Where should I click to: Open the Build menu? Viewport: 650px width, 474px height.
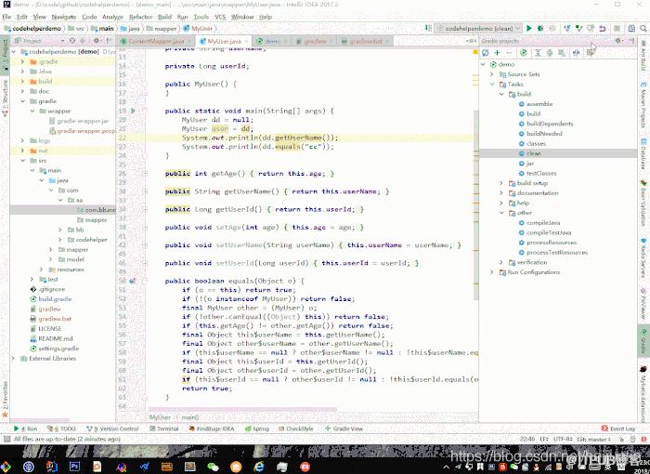coord(164,17)
